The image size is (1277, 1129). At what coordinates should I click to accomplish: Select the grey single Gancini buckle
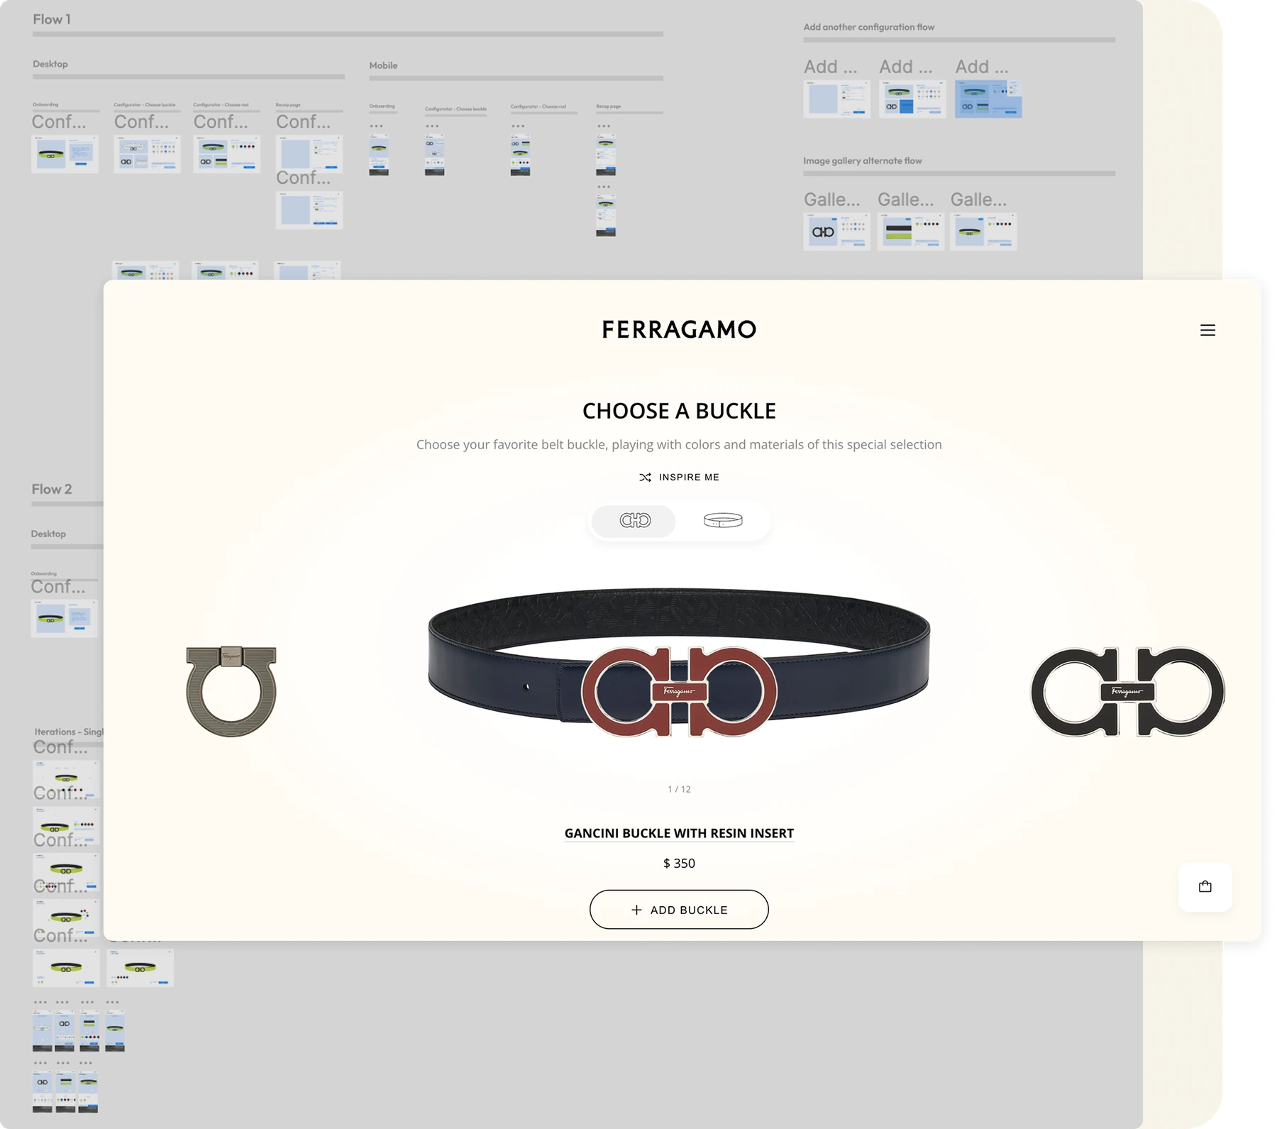[231, 690]
